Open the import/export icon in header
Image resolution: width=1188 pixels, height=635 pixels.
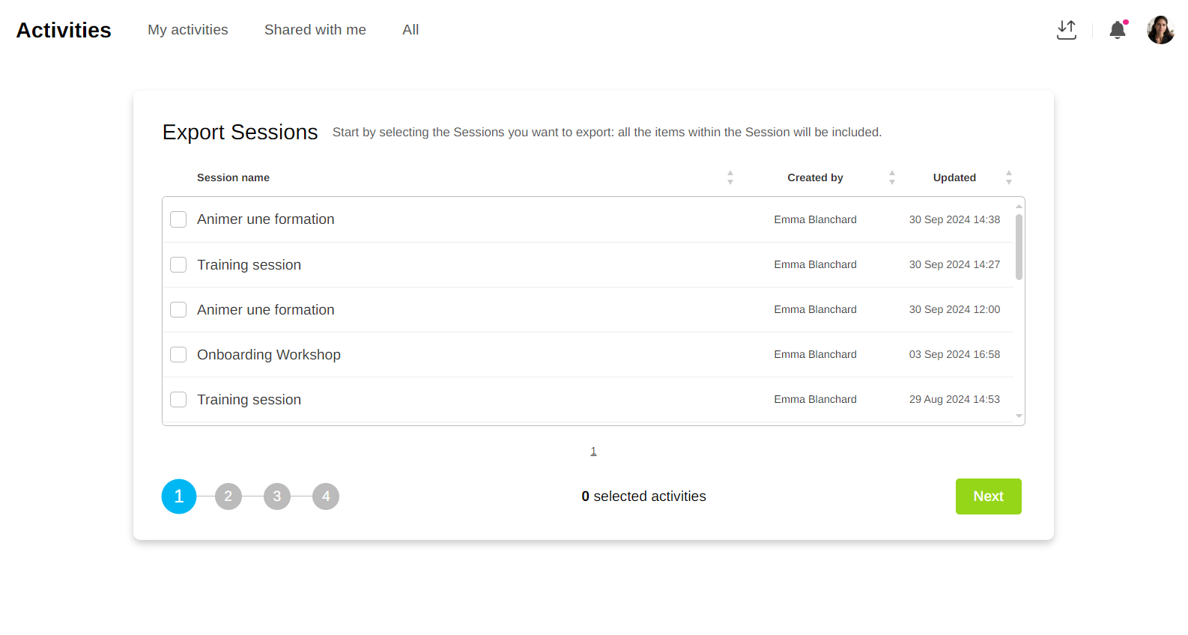pos(1066,30)
